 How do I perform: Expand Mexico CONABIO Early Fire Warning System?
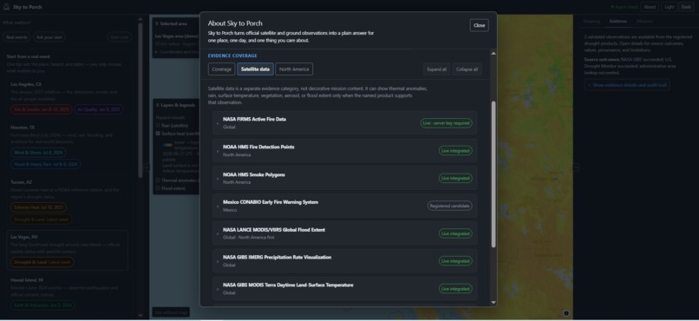tap(344, 206)
